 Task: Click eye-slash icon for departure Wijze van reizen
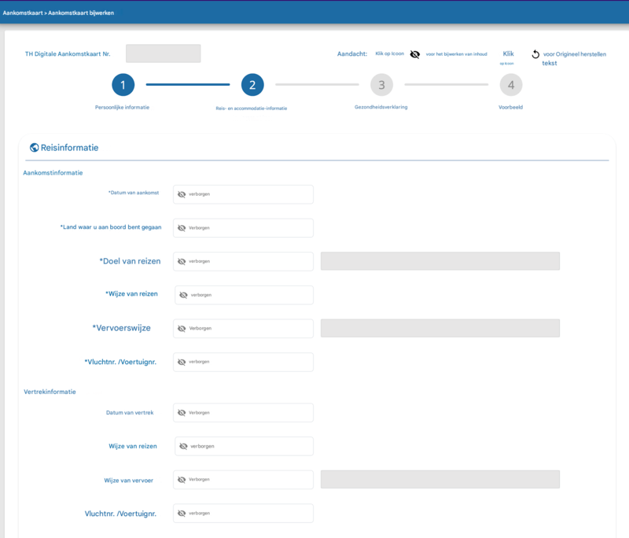184,447
